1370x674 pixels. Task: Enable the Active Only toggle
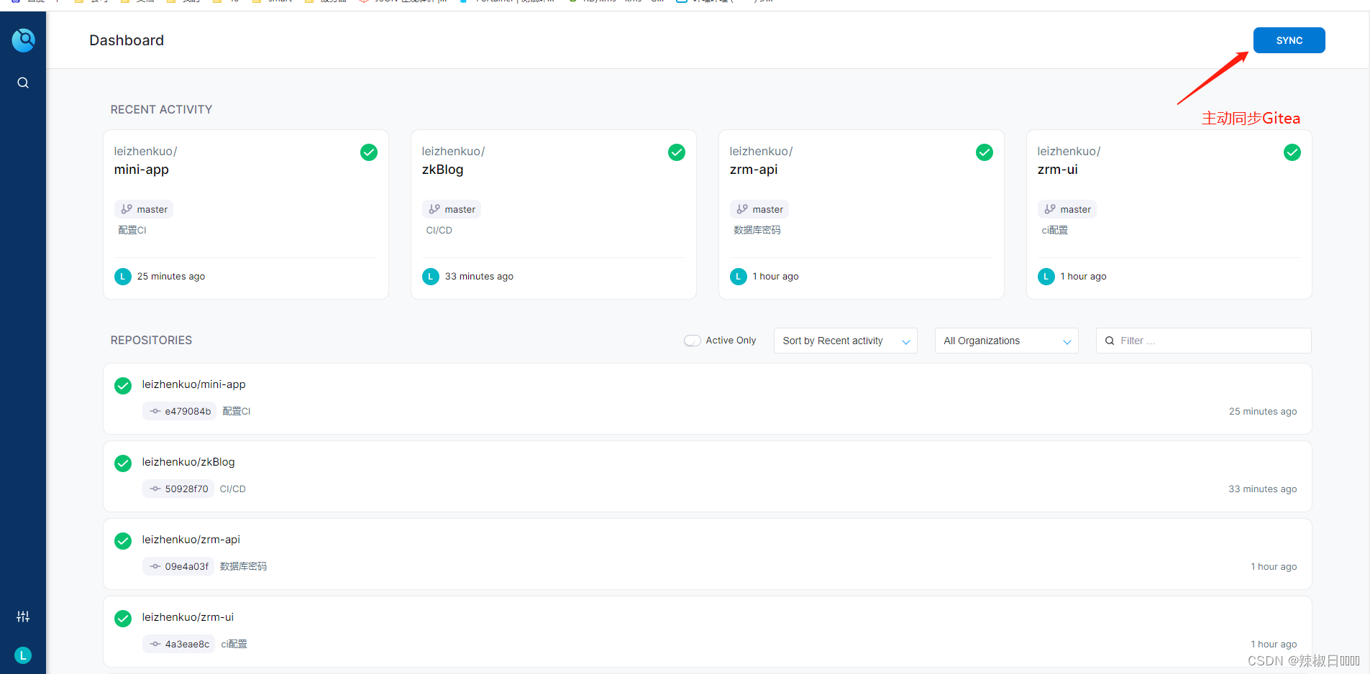tap(692, 340)
